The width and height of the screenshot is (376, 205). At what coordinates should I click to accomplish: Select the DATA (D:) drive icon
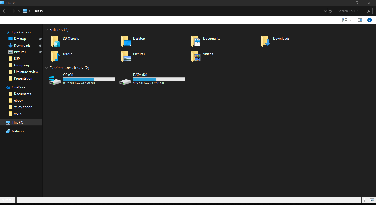[x=125, y=82]
